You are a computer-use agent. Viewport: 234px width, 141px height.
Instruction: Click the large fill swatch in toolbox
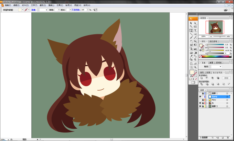(192, 72)
